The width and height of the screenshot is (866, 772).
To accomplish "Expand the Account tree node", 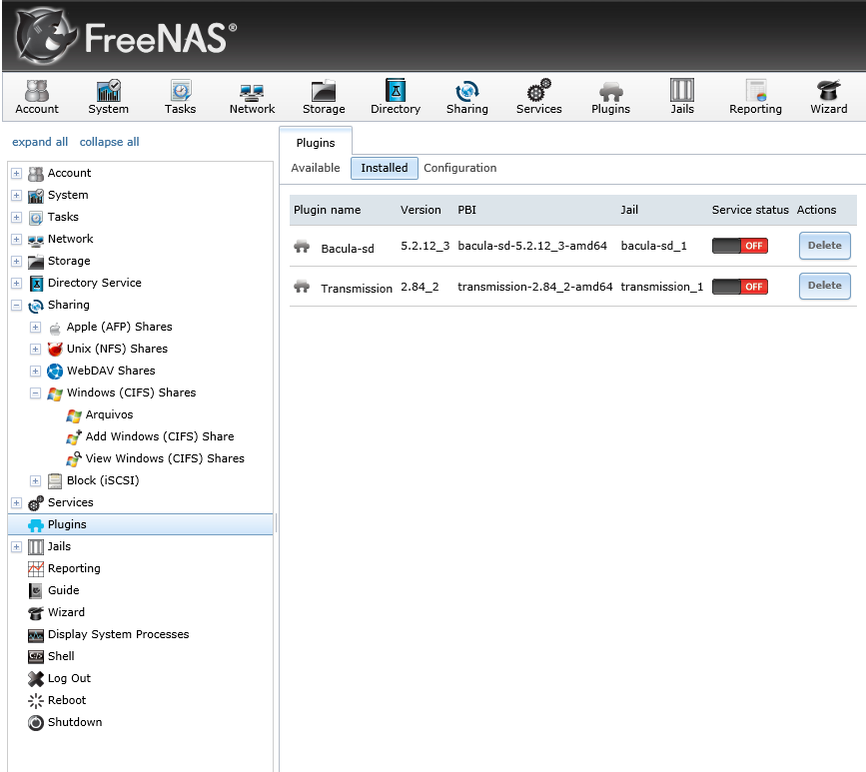I will point(17,174).
